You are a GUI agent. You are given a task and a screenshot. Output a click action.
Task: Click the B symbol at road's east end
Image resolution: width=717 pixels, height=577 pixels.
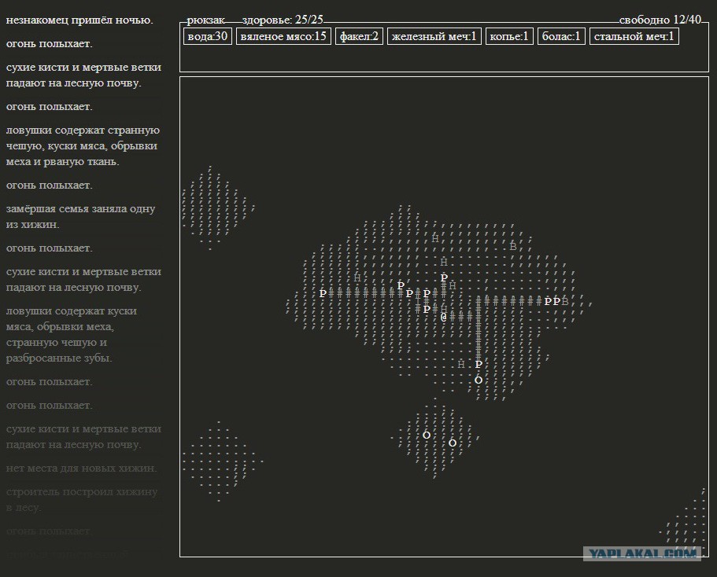pyautogui.click(x=565, y=301)
